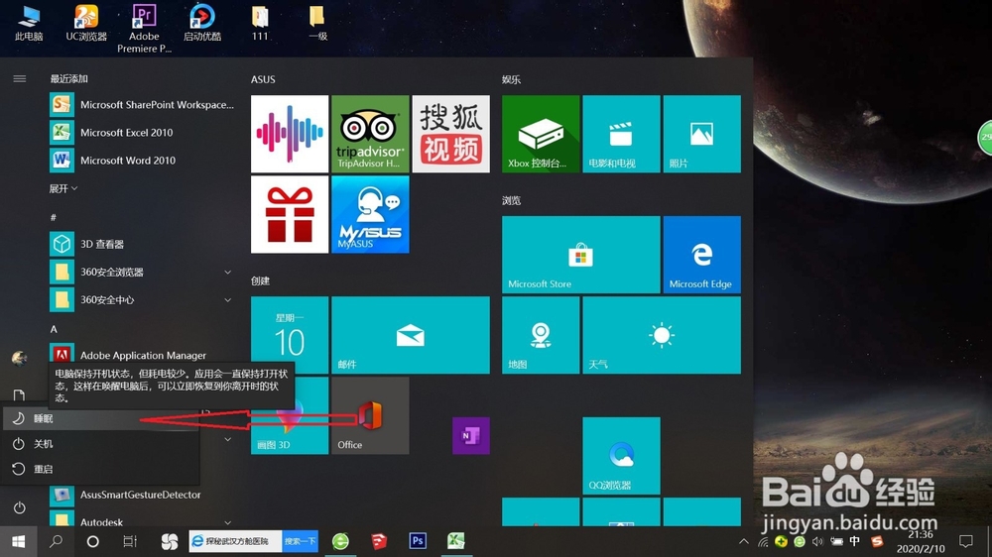Screen dimensions: 992x557
Task: Open the calendar tile showing 星期一 10
Action: coord(290,335)
